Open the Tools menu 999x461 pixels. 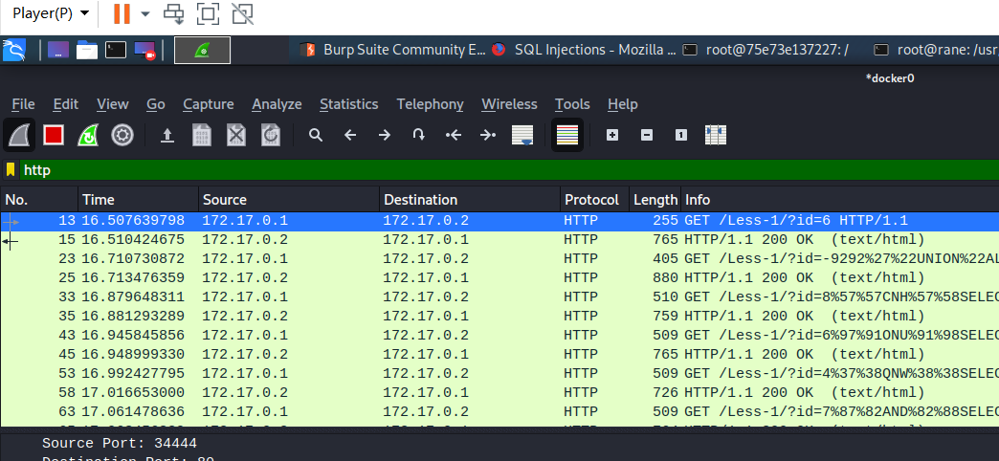pos(572,104)
